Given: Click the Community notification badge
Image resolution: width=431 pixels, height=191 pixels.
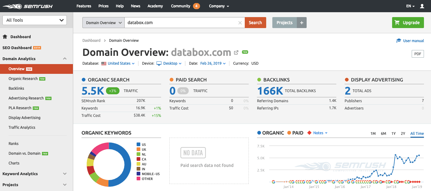Looking at the screenshot, I should (196, 6).
